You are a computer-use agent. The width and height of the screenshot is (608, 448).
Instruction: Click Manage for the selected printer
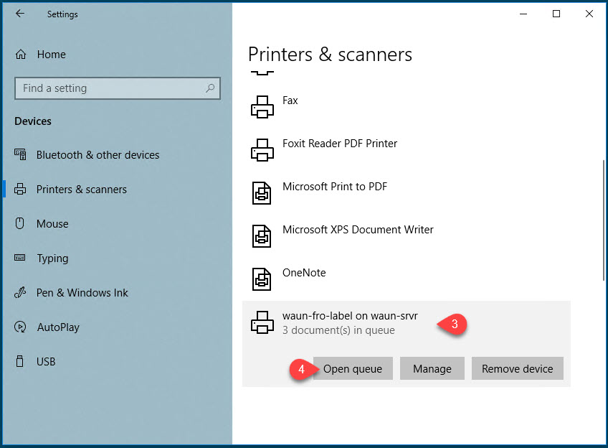pyautogui.click(x=432, y=368)
